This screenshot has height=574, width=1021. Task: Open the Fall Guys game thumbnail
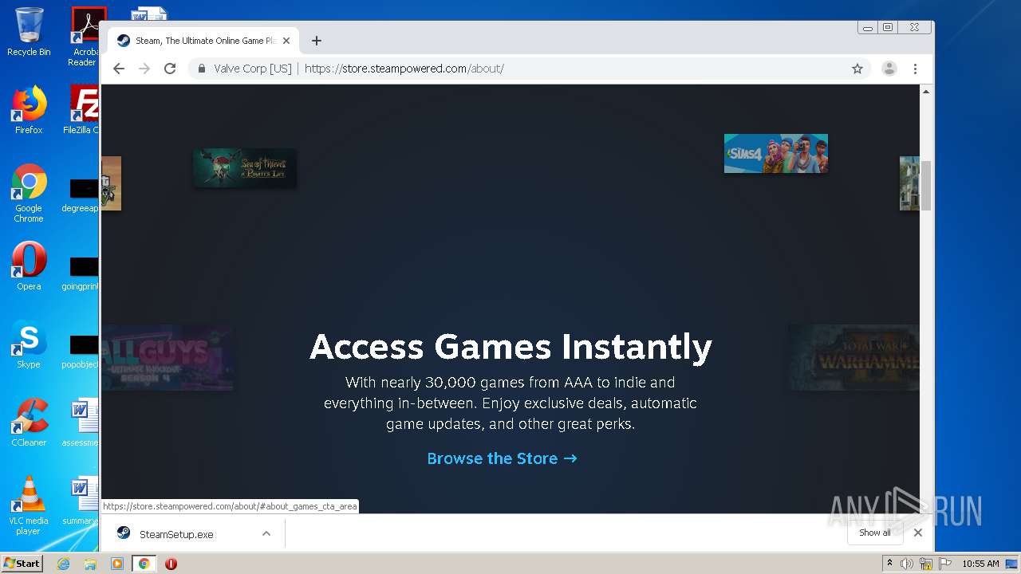[168, 356]
